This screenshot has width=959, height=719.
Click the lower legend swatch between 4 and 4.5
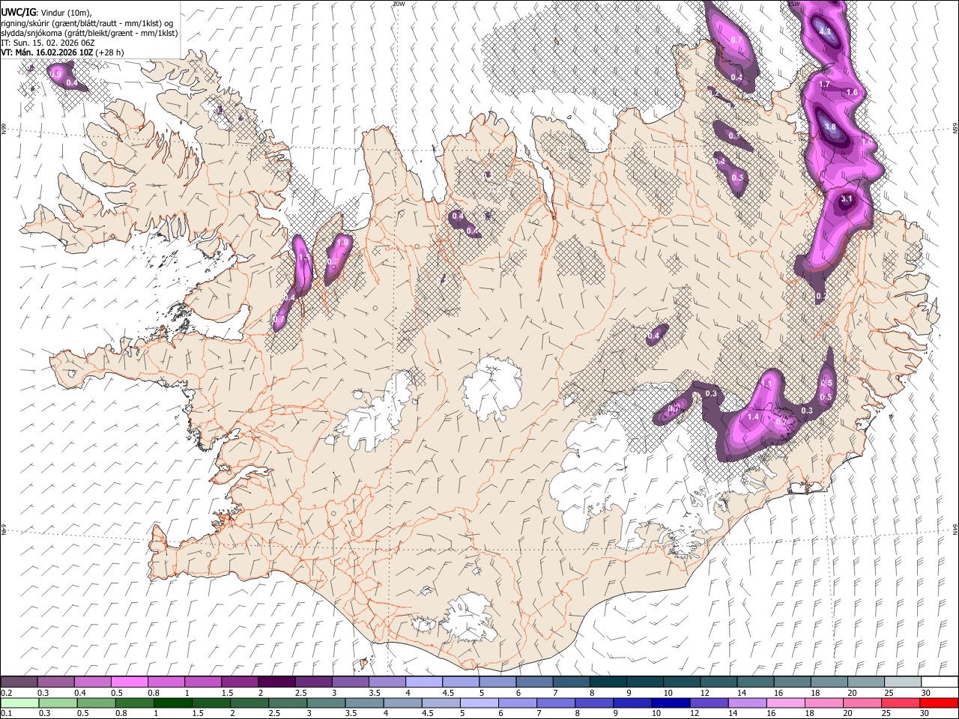coord(402,703)
